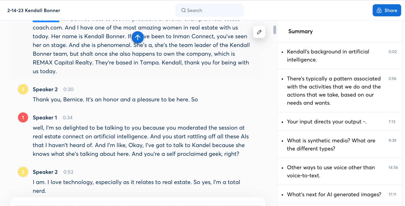
Task: Click the red Speaker 1 avatar
Action: point(23,118)
